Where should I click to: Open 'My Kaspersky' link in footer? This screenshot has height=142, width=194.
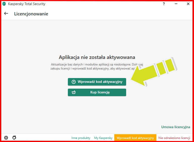tap(103, 138)
